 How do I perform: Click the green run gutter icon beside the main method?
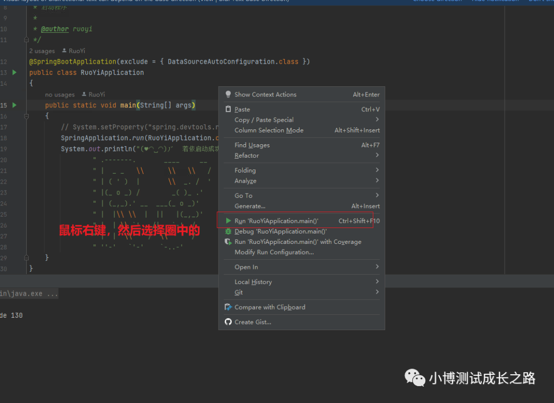(14, 105)
